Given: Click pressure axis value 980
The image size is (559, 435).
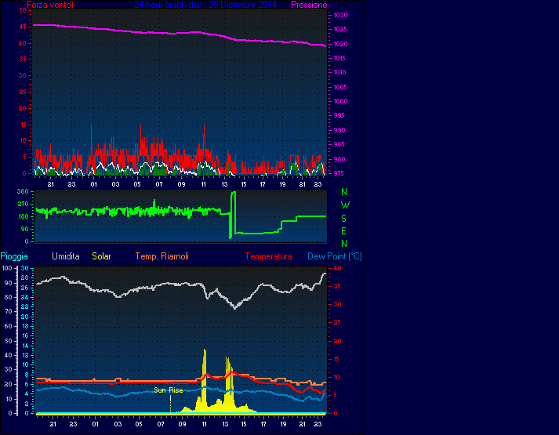Looking at the screenshot, I should click(x=339, y=159).
